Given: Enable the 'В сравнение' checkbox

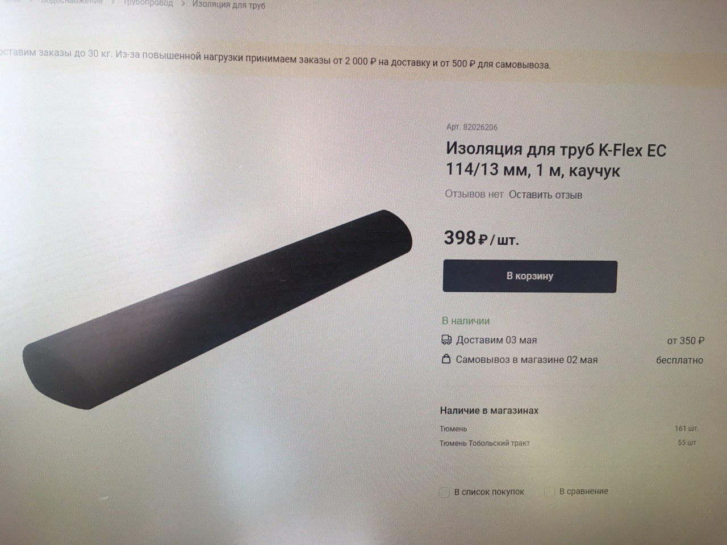Looking at the screenshot, I should tap(549, 492).
